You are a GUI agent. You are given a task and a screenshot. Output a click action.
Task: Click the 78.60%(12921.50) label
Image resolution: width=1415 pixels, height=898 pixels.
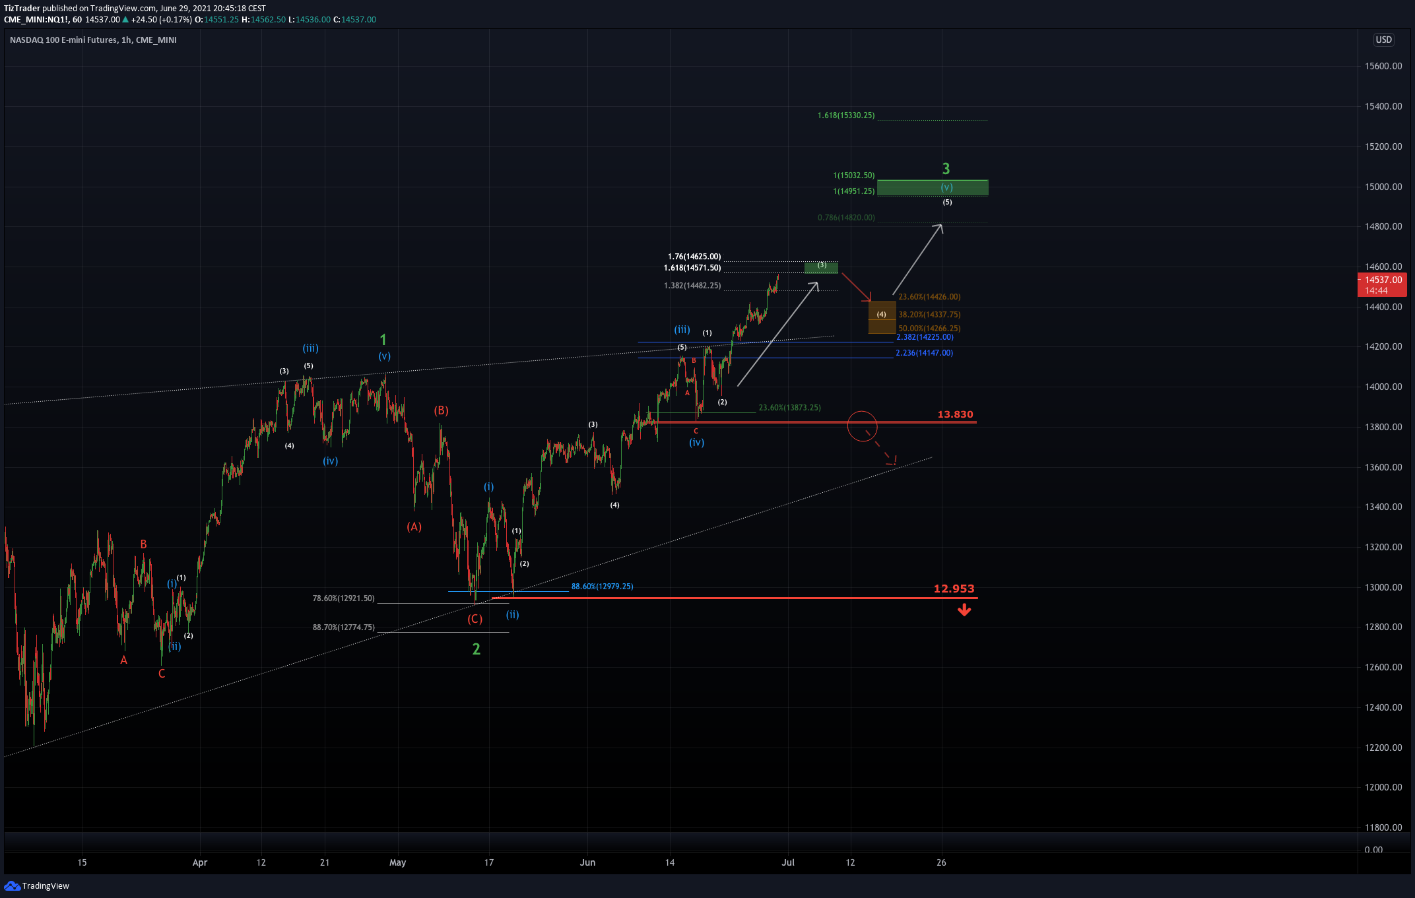pos(343,598)
